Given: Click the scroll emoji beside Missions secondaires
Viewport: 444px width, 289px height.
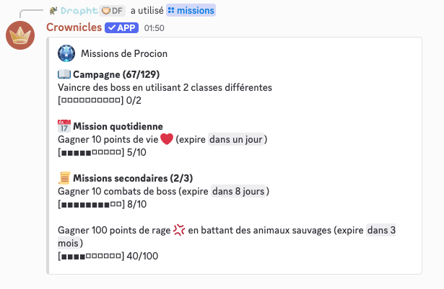Looking at the screenshot, I should coord(64,178).
